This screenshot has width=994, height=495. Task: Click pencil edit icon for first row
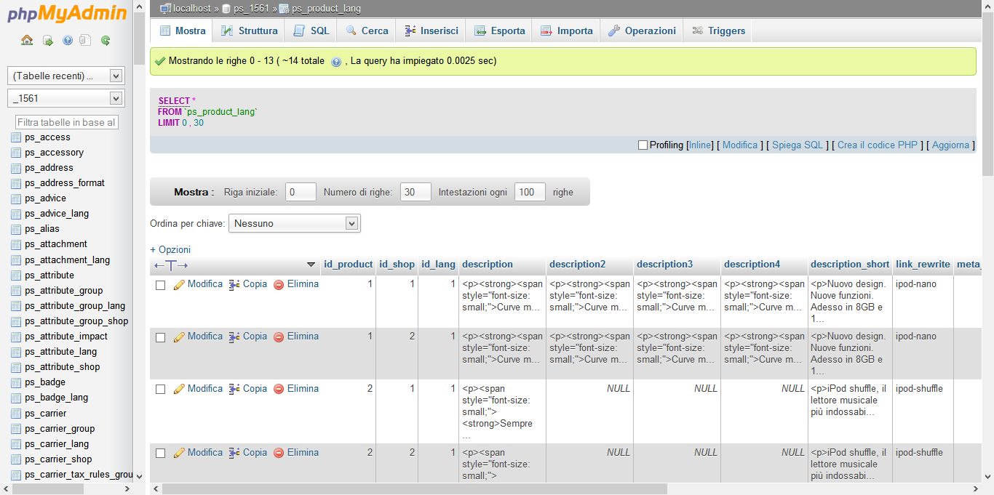[179, 285]
